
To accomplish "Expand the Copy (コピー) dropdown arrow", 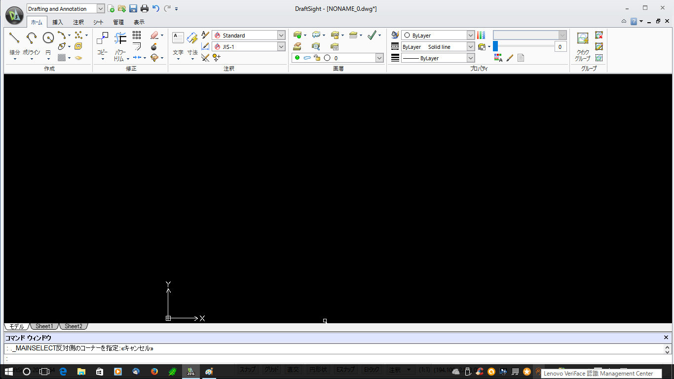I will [103, 59].
